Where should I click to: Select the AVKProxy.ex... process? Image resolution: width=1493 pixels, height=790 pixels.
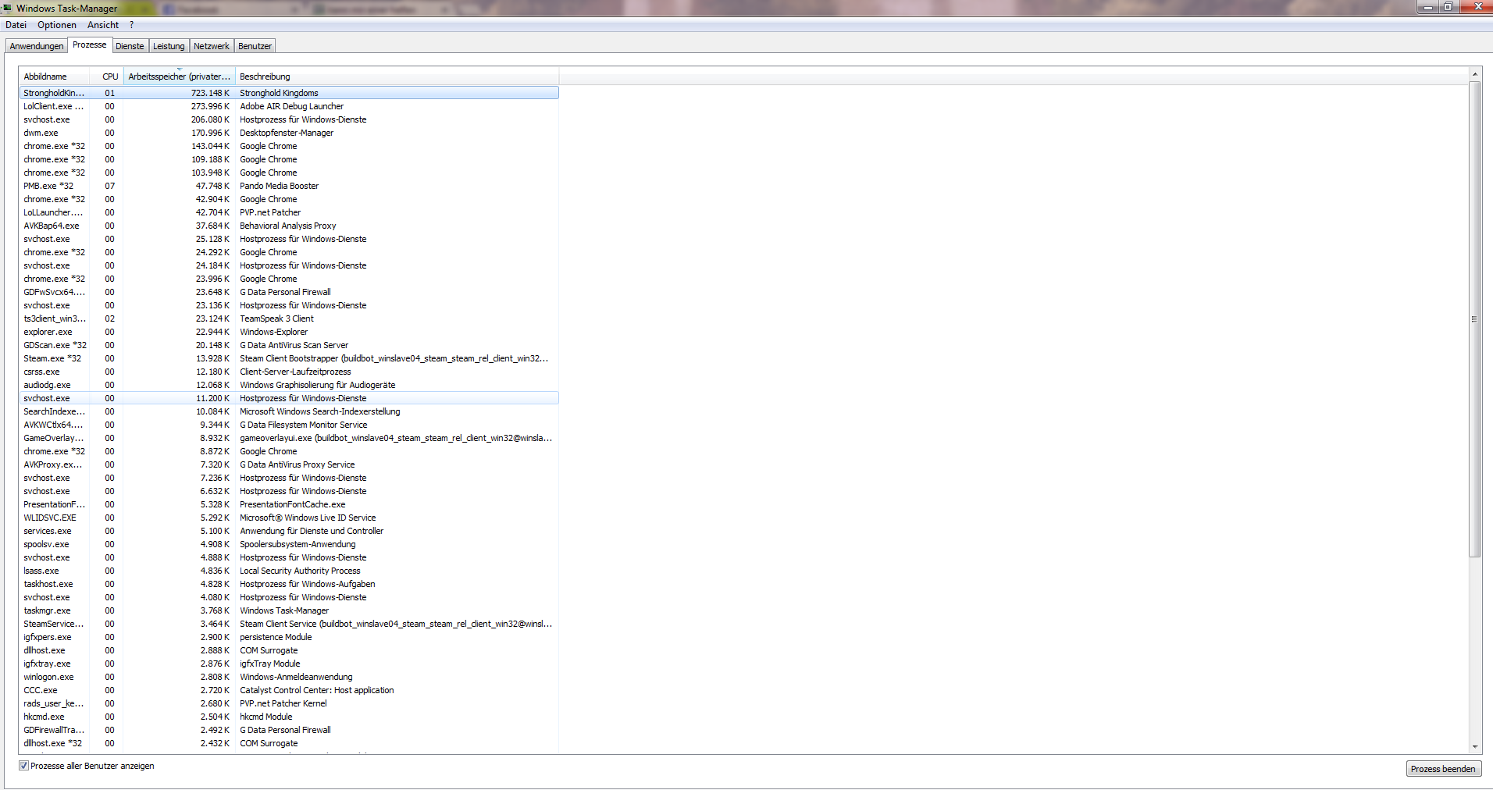pyautogui.click(x=289, y=464)
